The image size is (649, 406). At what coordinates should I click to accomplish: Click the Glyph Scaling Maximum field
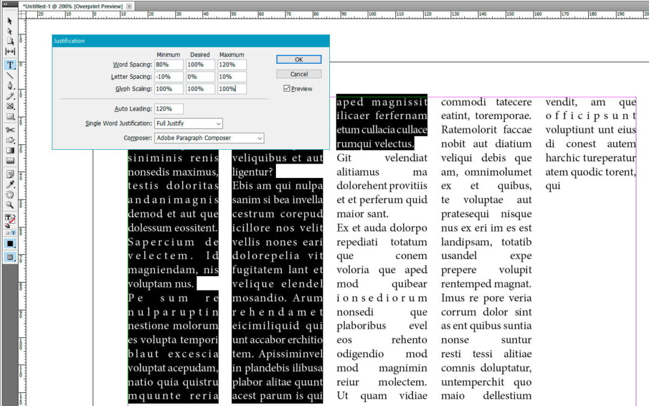tap(232, 89)
